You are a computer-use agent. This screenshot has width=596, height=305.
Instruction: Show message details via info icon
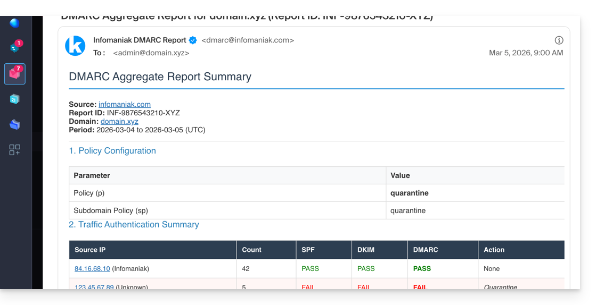[559, 40]
